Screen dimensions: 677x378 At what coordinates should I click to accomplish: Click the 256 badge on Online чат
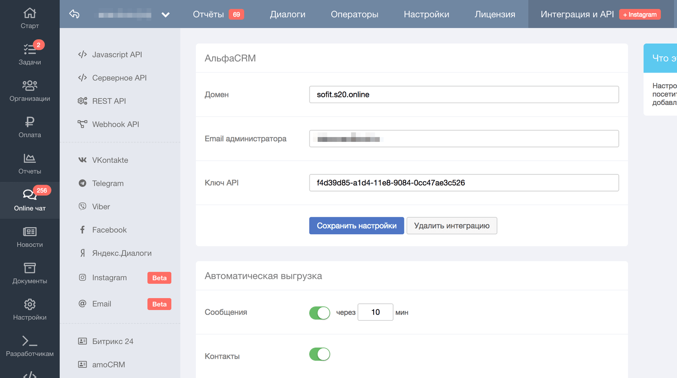[42, 191]
